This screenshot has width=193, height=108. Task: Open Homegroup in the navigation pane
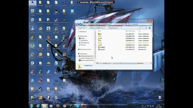click(x=85, y=49)
